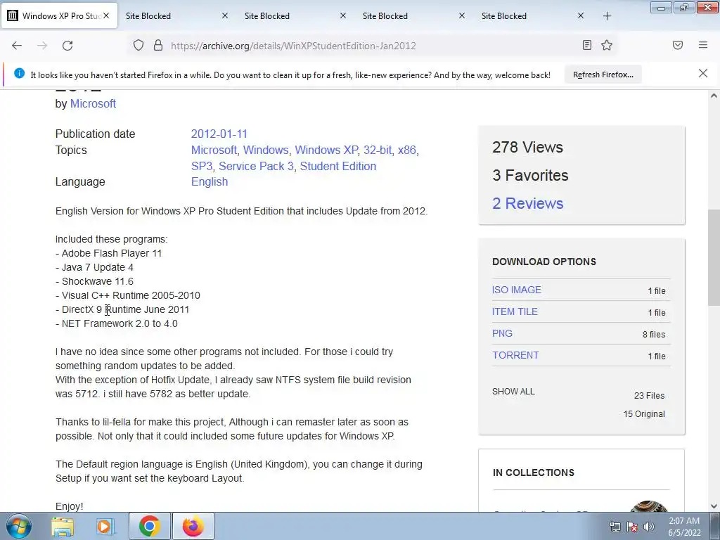
Task: Click the Refresh Firefox button
Action: (x=603, y=75)
